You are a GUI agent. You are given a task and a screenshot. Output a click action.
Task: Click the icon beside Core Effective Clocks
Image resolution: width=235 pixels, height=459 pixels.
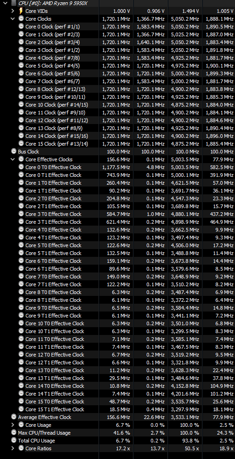(21, 159)
